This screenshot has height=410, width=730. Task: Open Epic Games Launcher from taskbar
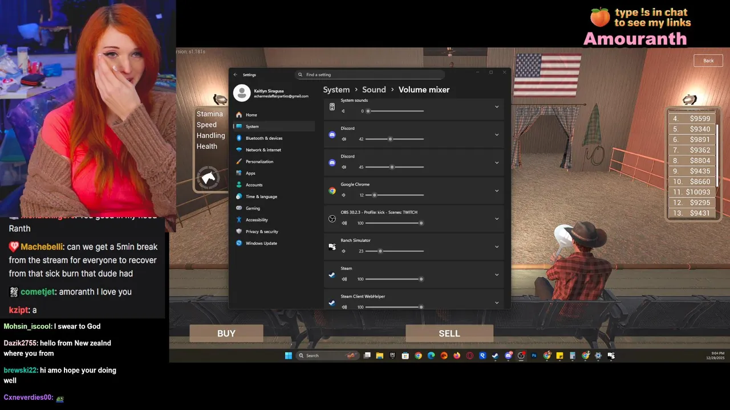(392, 355)
